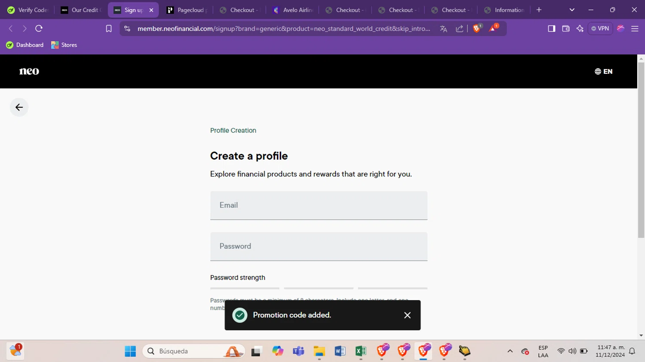Switch to the Information tab

pyautogui.click(x=504, y=10)
